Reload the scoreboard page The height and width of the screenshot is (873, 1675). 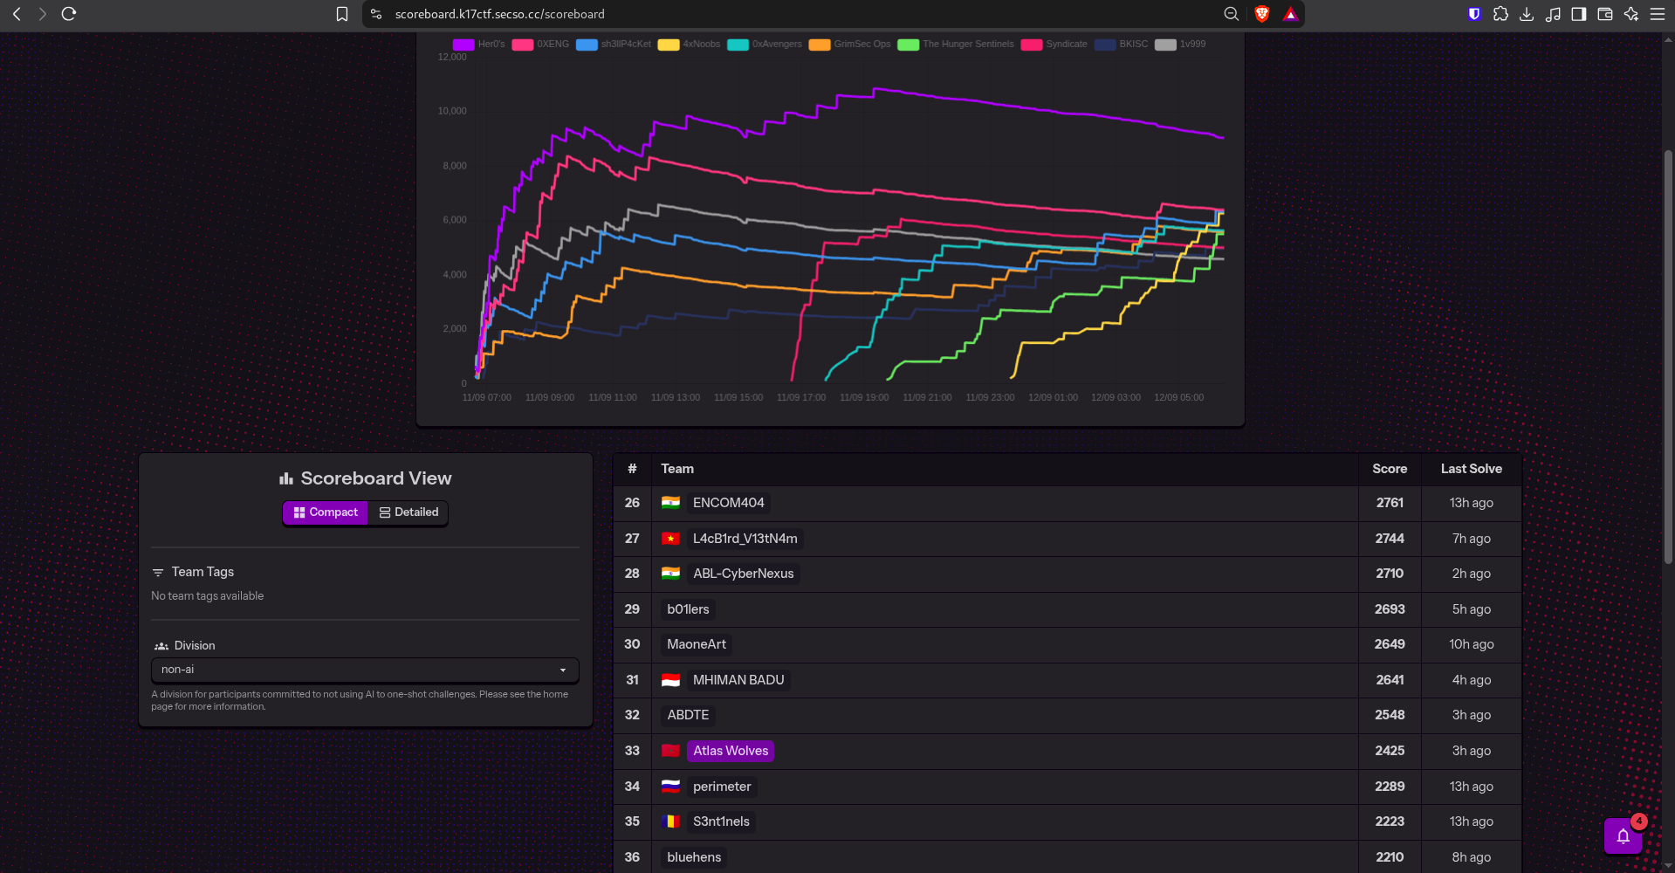(69, 14)
